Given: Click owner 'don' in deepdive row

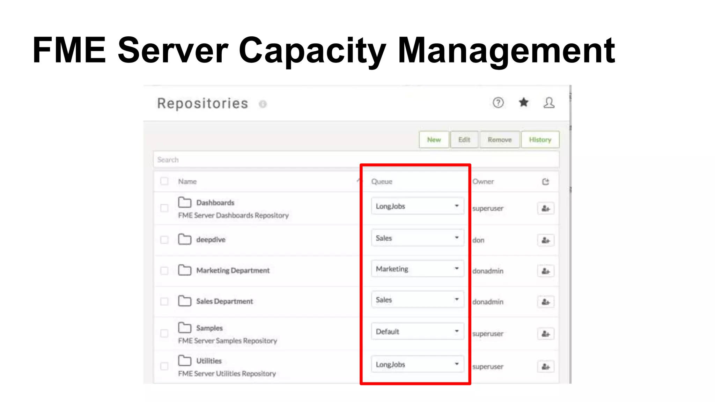Looking at the screenshot, I should coord(478,240).
